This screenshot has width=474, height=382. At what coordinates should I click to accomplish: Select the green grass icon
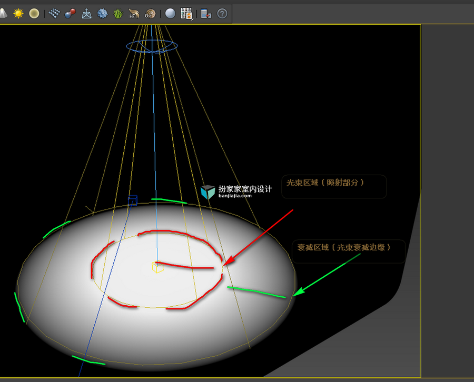pyautogui.click(x=118, y=14)
